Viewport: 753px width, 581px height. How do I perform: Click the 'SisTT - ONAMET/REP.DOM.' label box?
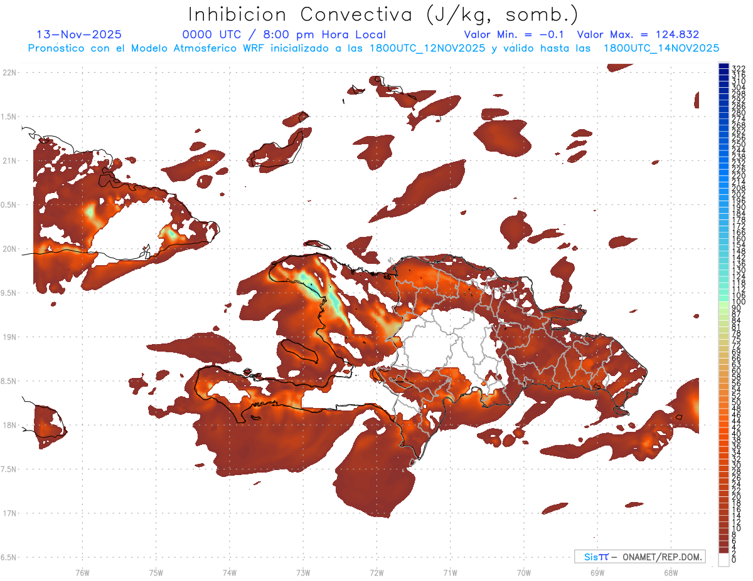(x=639, y=557)
